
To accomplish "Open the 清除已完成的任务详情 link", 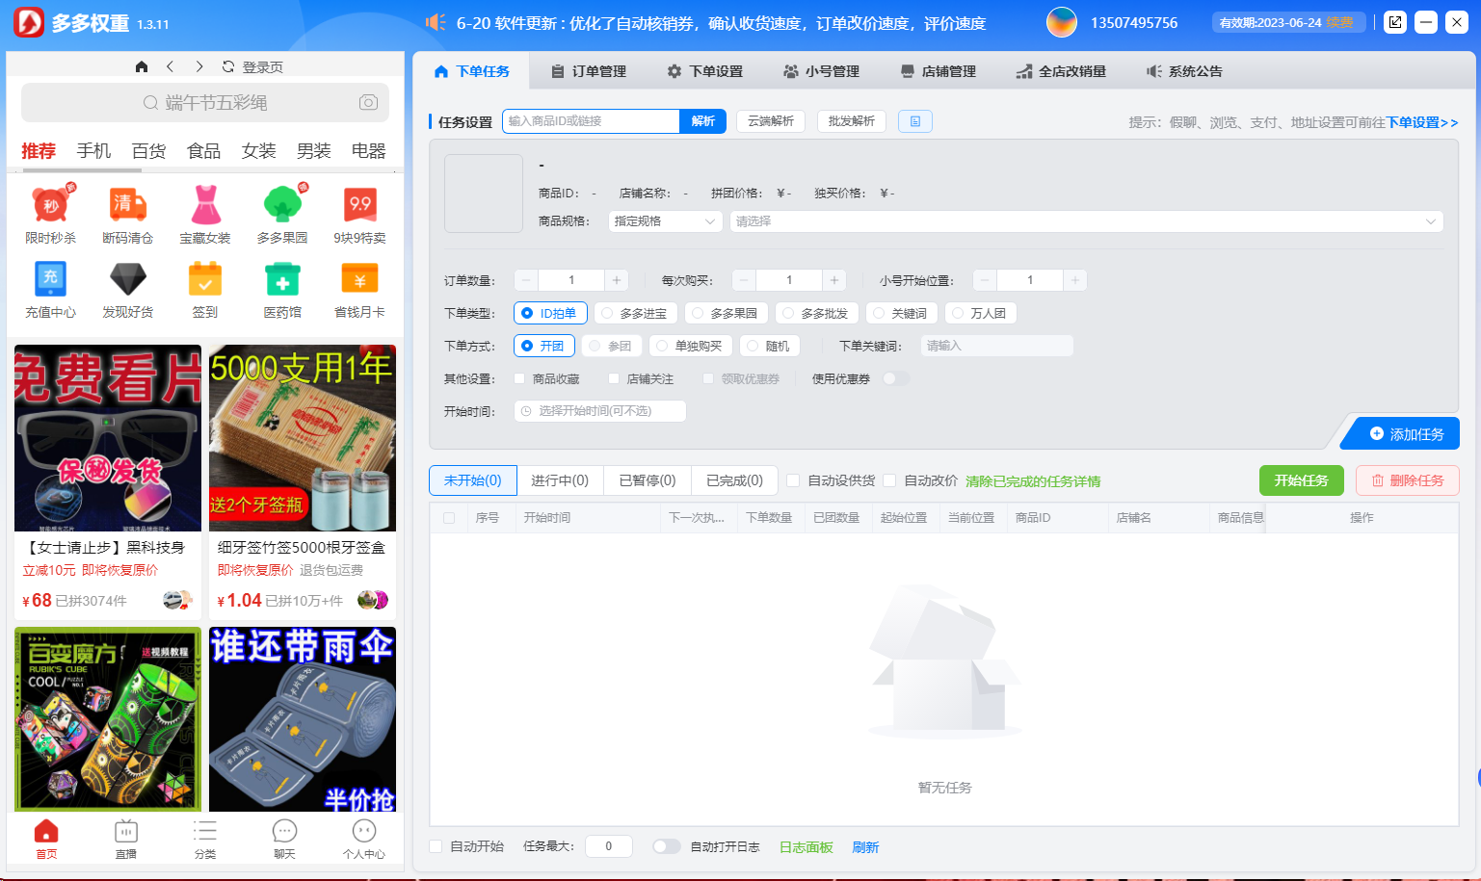I will coord(1033,481).
